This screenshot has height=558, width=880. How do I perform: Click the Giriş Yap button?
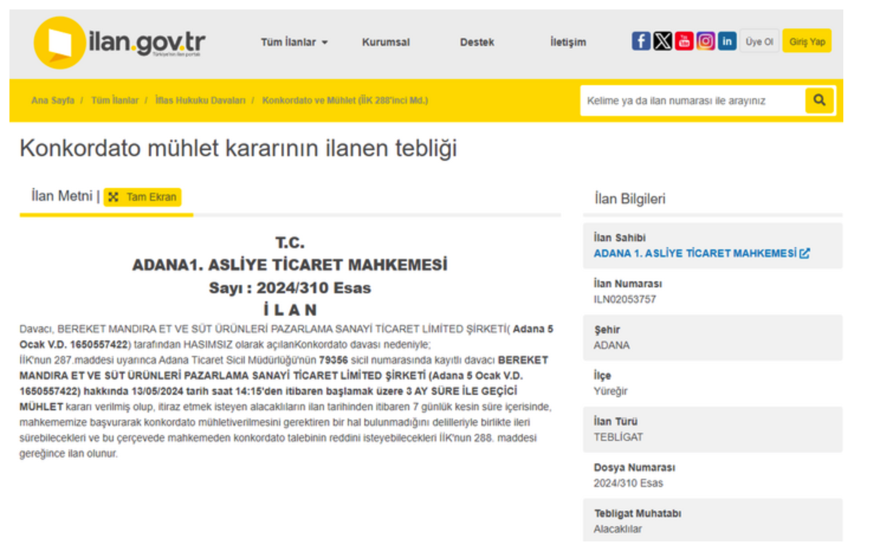click(x=807, y=41)
